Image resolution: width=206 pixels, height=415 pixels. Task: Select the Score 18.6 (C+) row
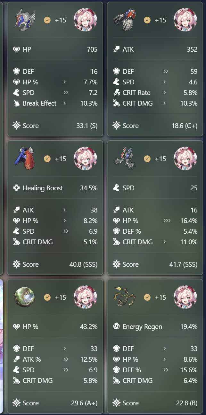coord(155,126)
